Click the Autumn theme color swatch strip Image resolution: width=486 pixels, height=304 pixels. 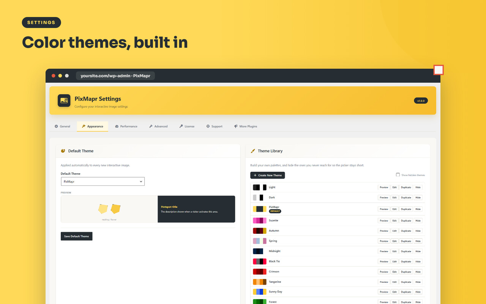(260, 231)
